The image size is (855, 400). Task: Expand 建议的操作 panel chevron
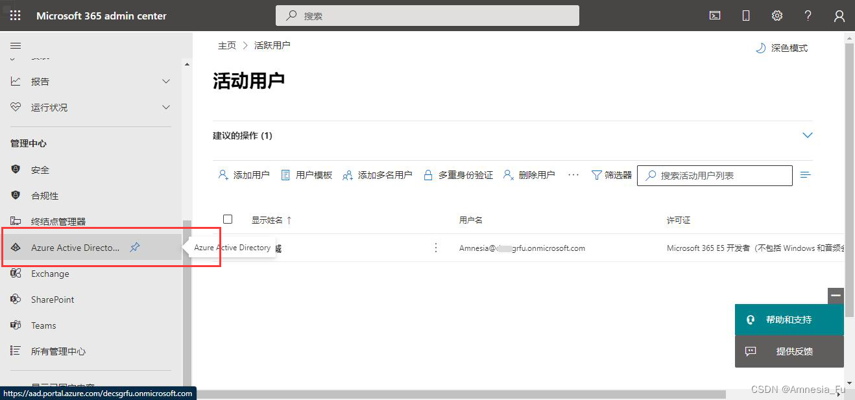(808, 135)
